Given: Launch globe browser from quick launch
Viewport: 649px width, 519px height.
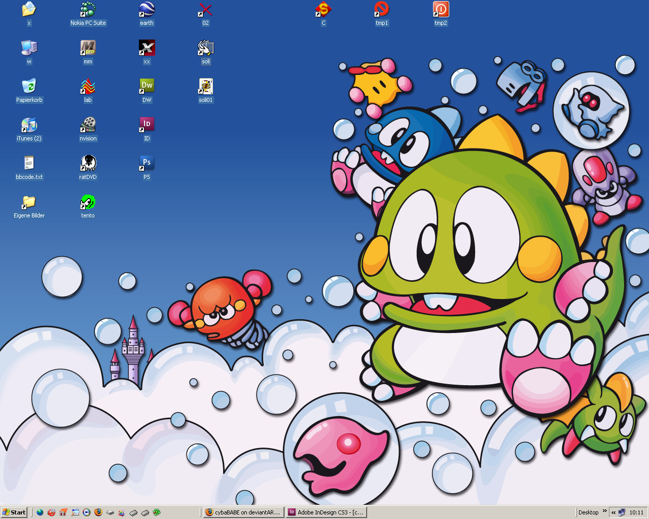Looking at the screenshot, I should click(x=40, y=512).
